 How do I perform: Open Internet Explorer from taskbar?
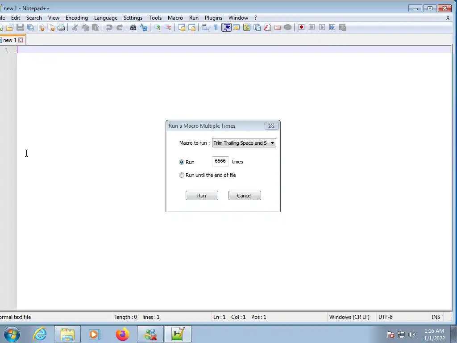[40, 334]
